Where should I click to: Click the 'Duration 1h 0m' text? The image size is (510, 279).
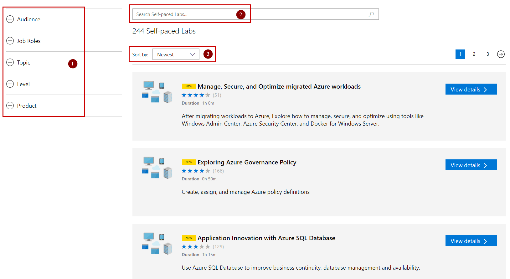(198, 103)
